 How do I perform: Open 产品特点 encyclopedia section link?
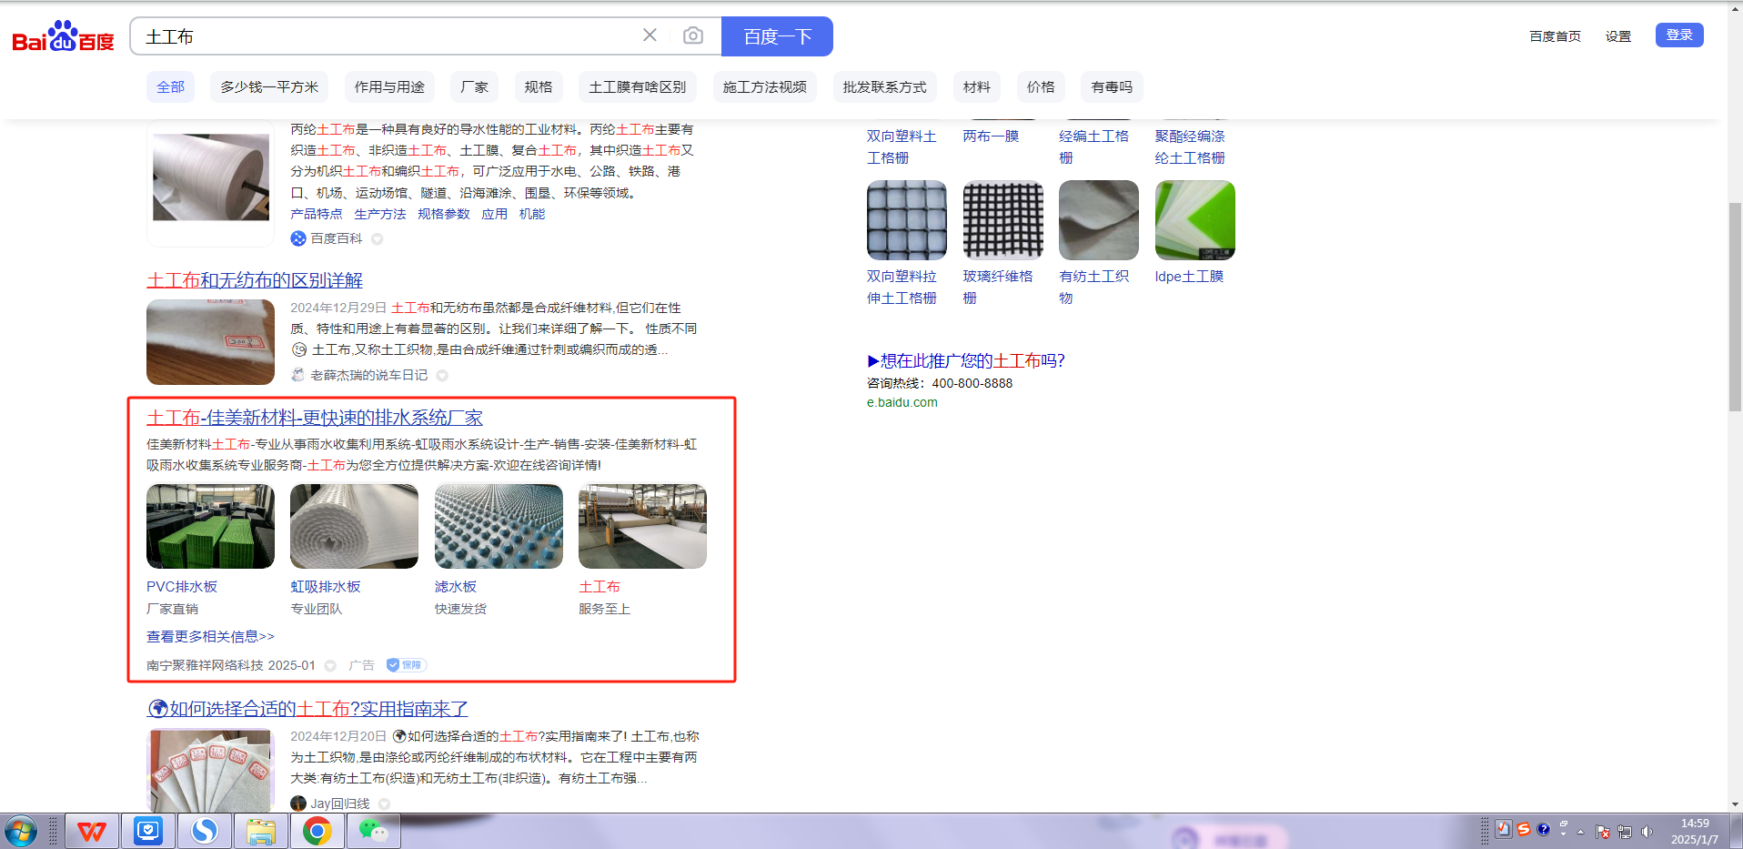pyautogui.click(x=317, y=214)
